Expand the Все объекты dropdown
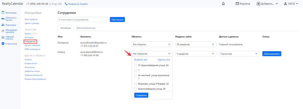The height and width of the screenshot is (109, 303). (152, 44)
